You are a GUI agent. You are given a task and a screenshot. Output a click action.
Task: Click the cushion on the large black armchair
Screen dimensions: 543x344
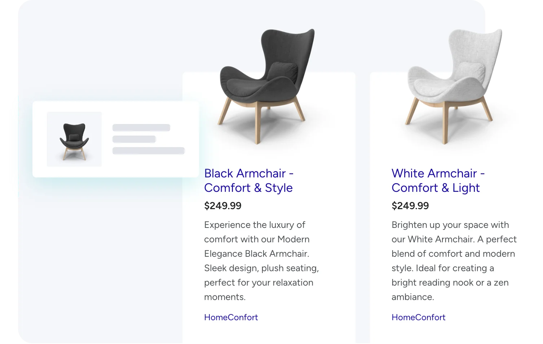coord(283,72)
